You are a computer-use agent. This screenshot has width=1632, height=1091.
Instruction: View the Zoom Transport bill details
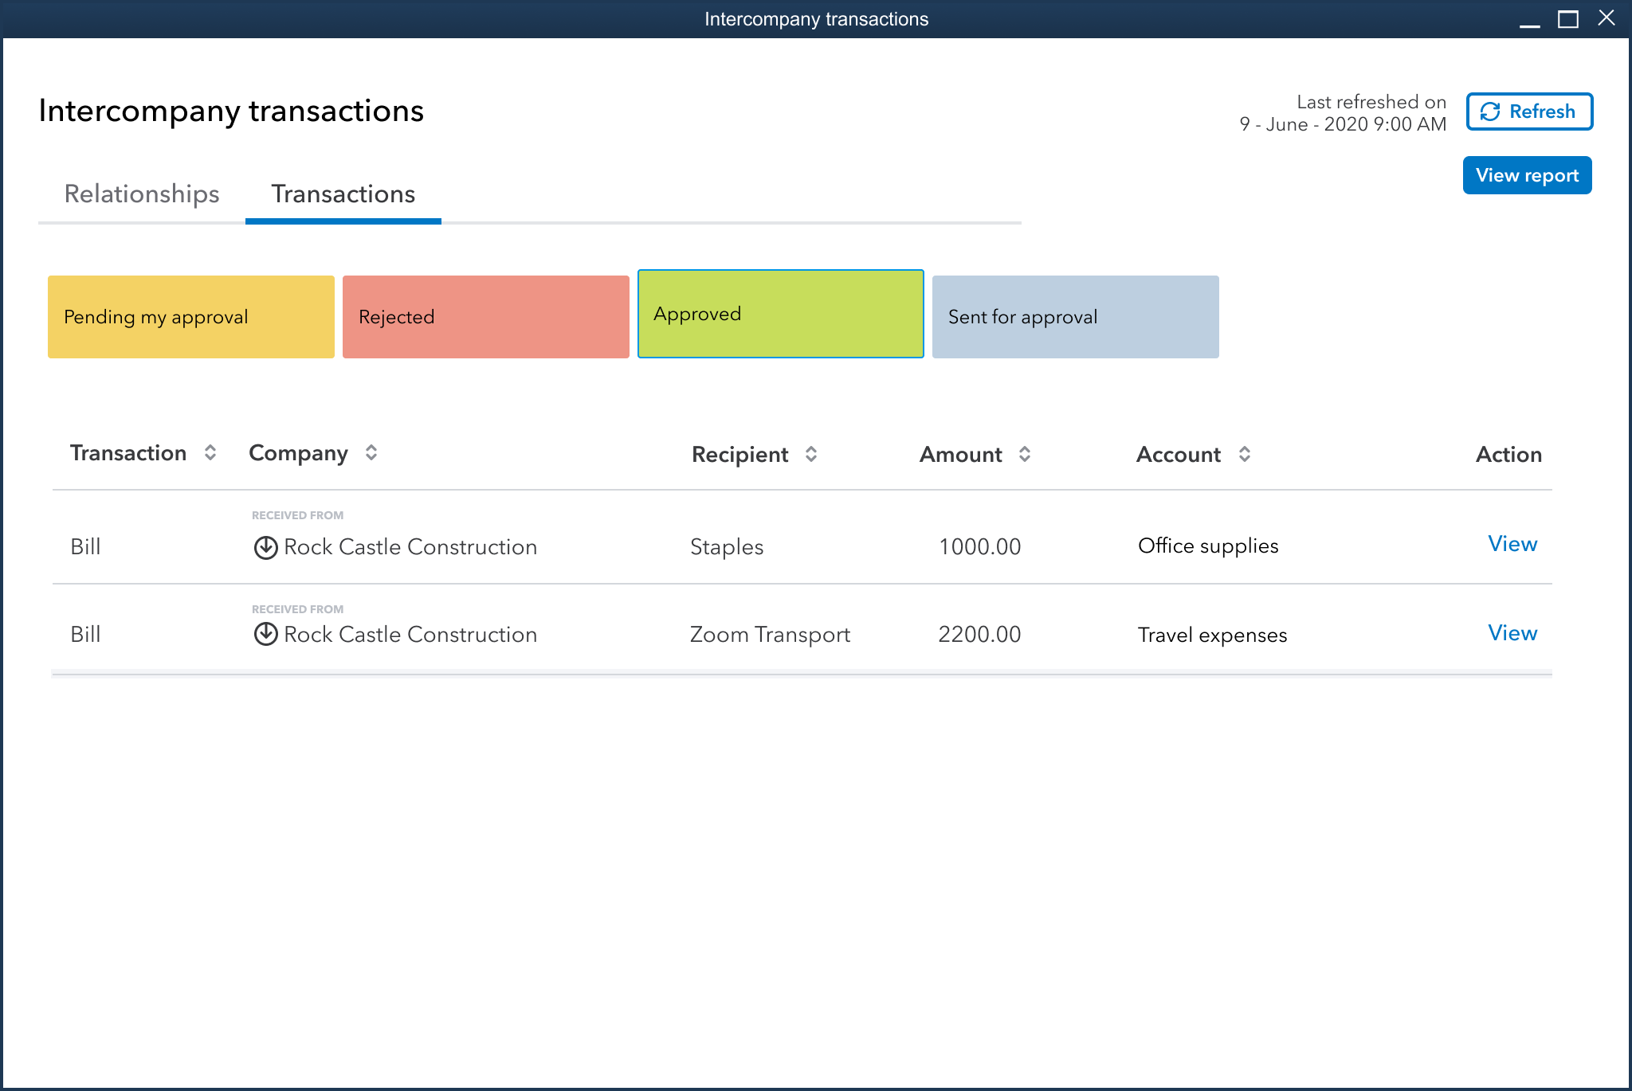point(1512,632)
